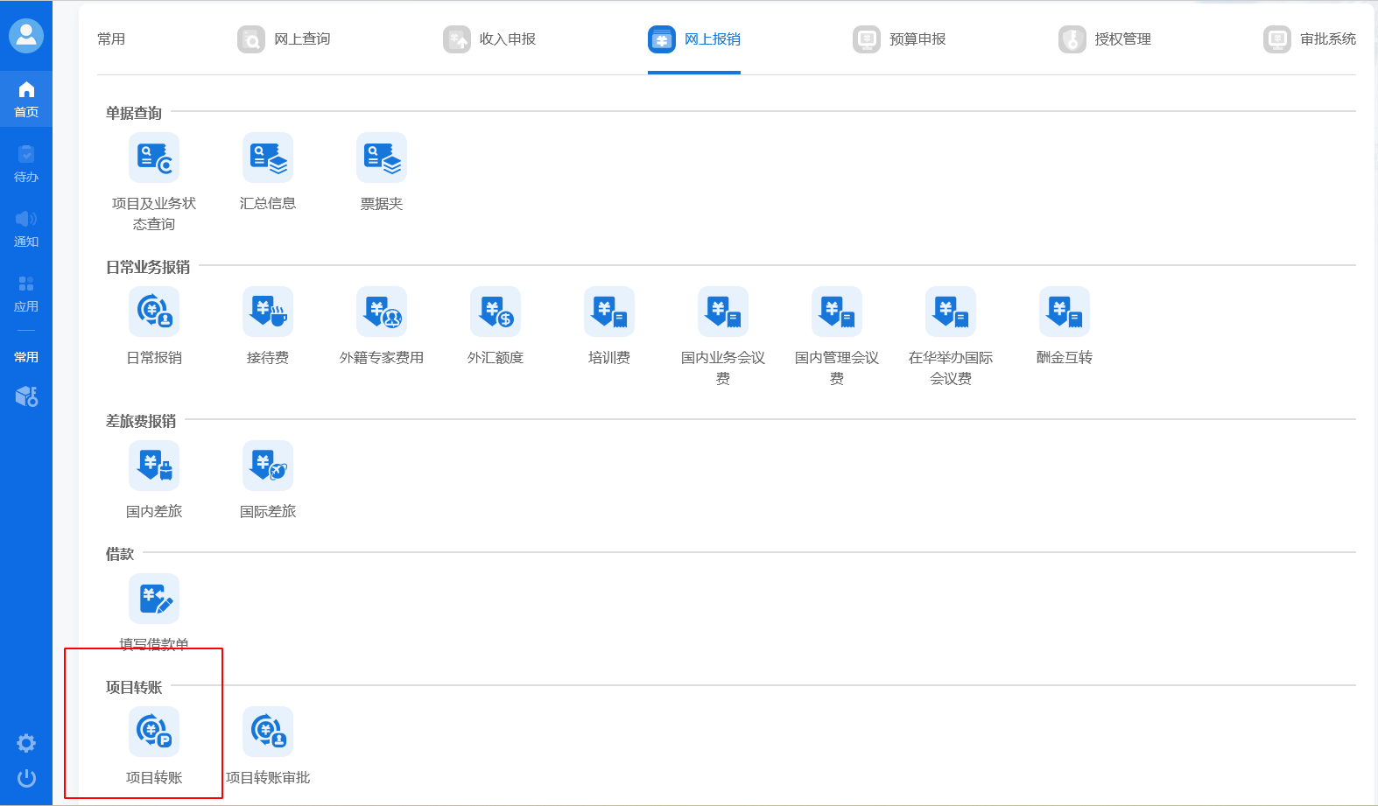Screen dimensions: 1378x806
Task: Click the settings gear in sidebar
Action: pyautogui.click(x=26, y=743)
